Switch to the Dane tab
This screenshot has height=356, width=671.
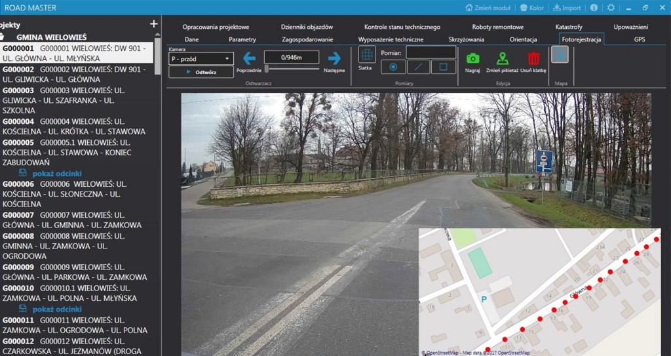click(192, 39)
